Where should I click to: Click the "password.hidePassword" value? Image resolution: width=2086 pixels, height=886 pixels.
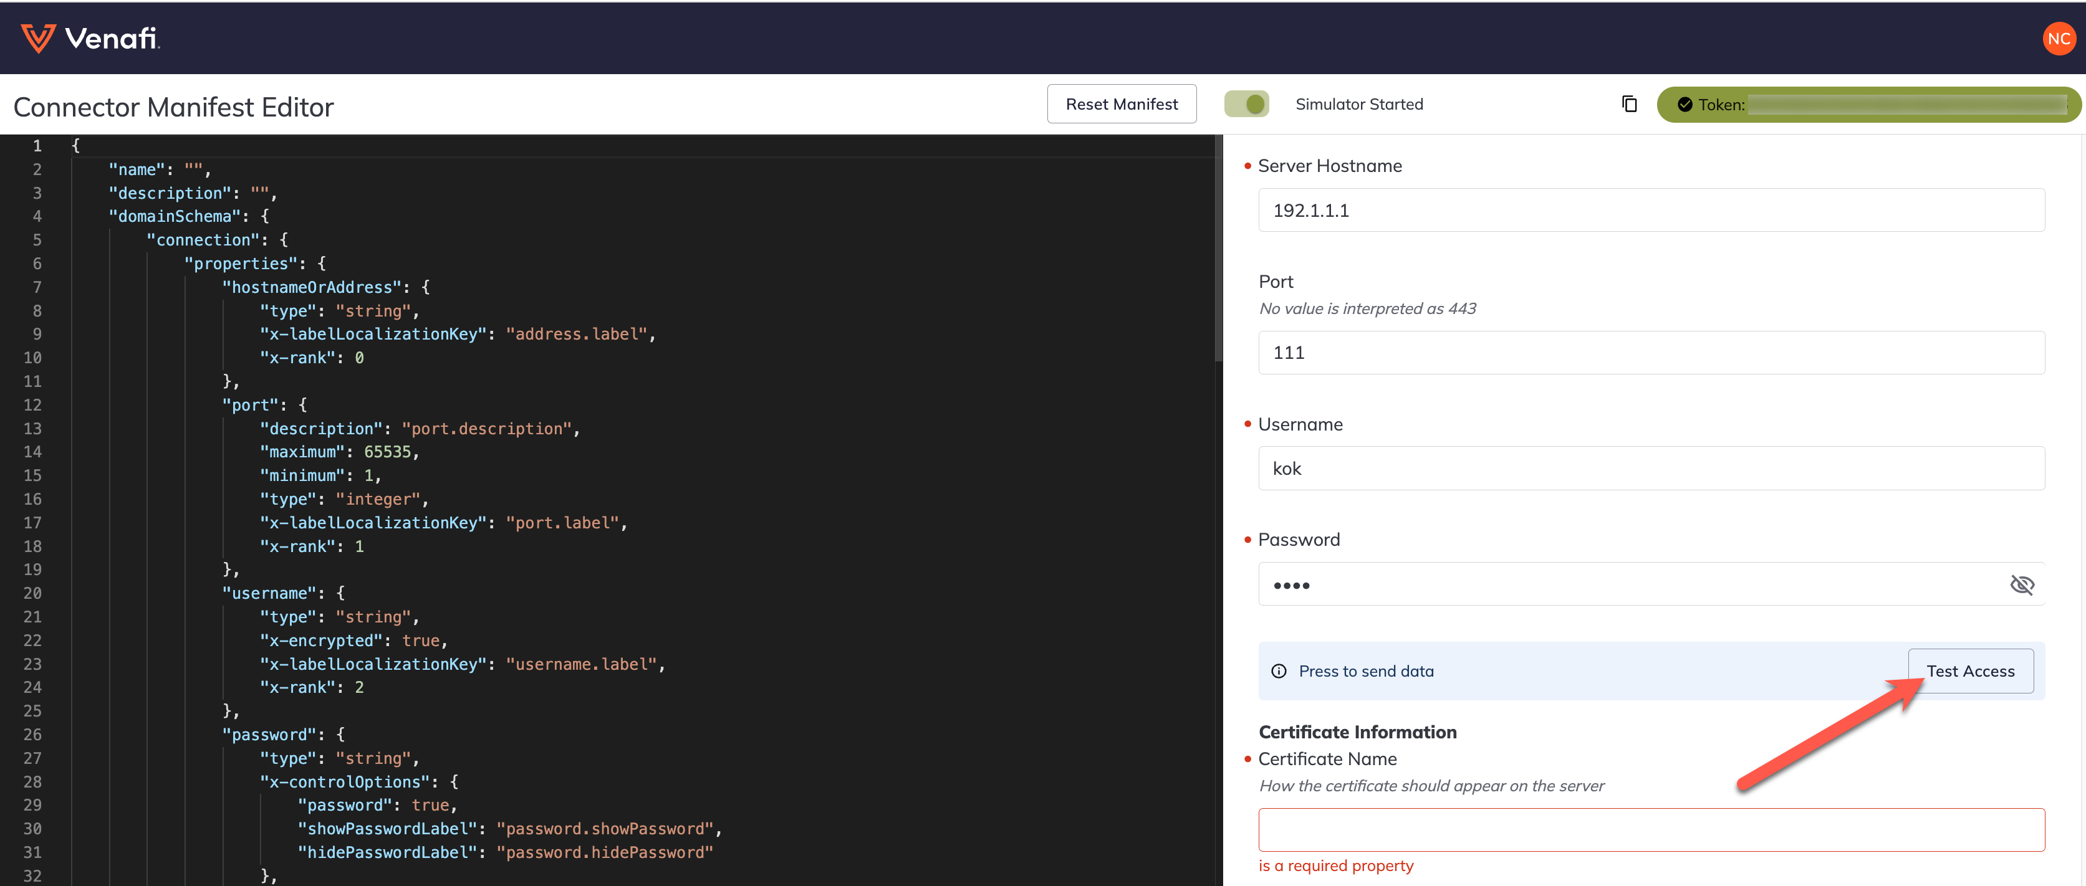pyautogui.click(x=605, y=852)
